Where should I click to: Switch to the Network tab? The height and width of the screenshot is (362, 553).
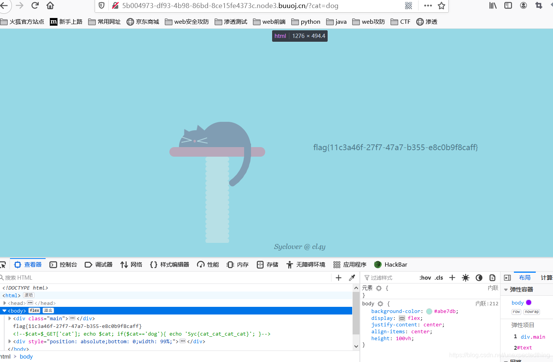click(131, 265)
